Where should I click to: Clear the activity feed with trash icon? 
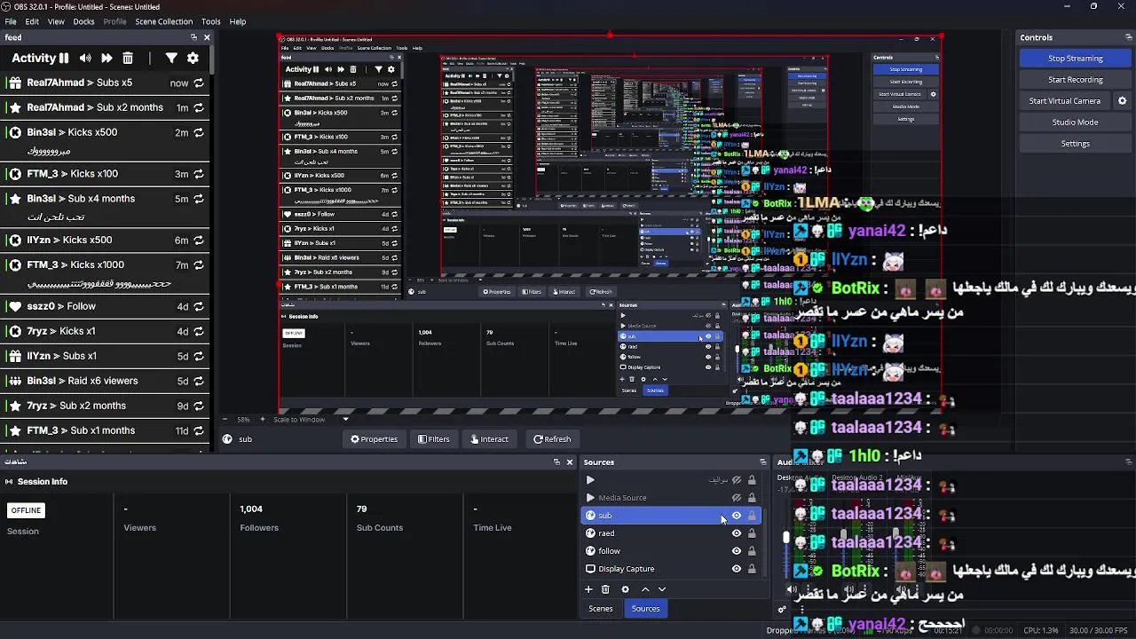[x=128, y=58]
